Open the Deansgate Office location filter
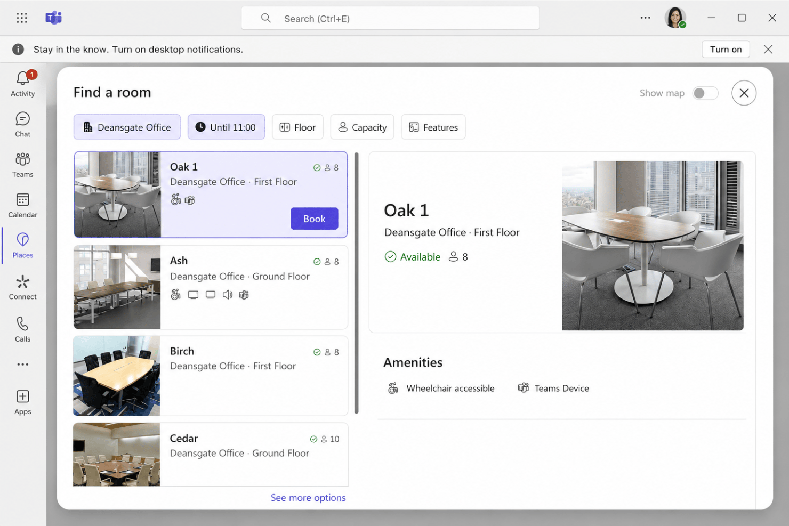Screen dimensions: 789x526 127,127
